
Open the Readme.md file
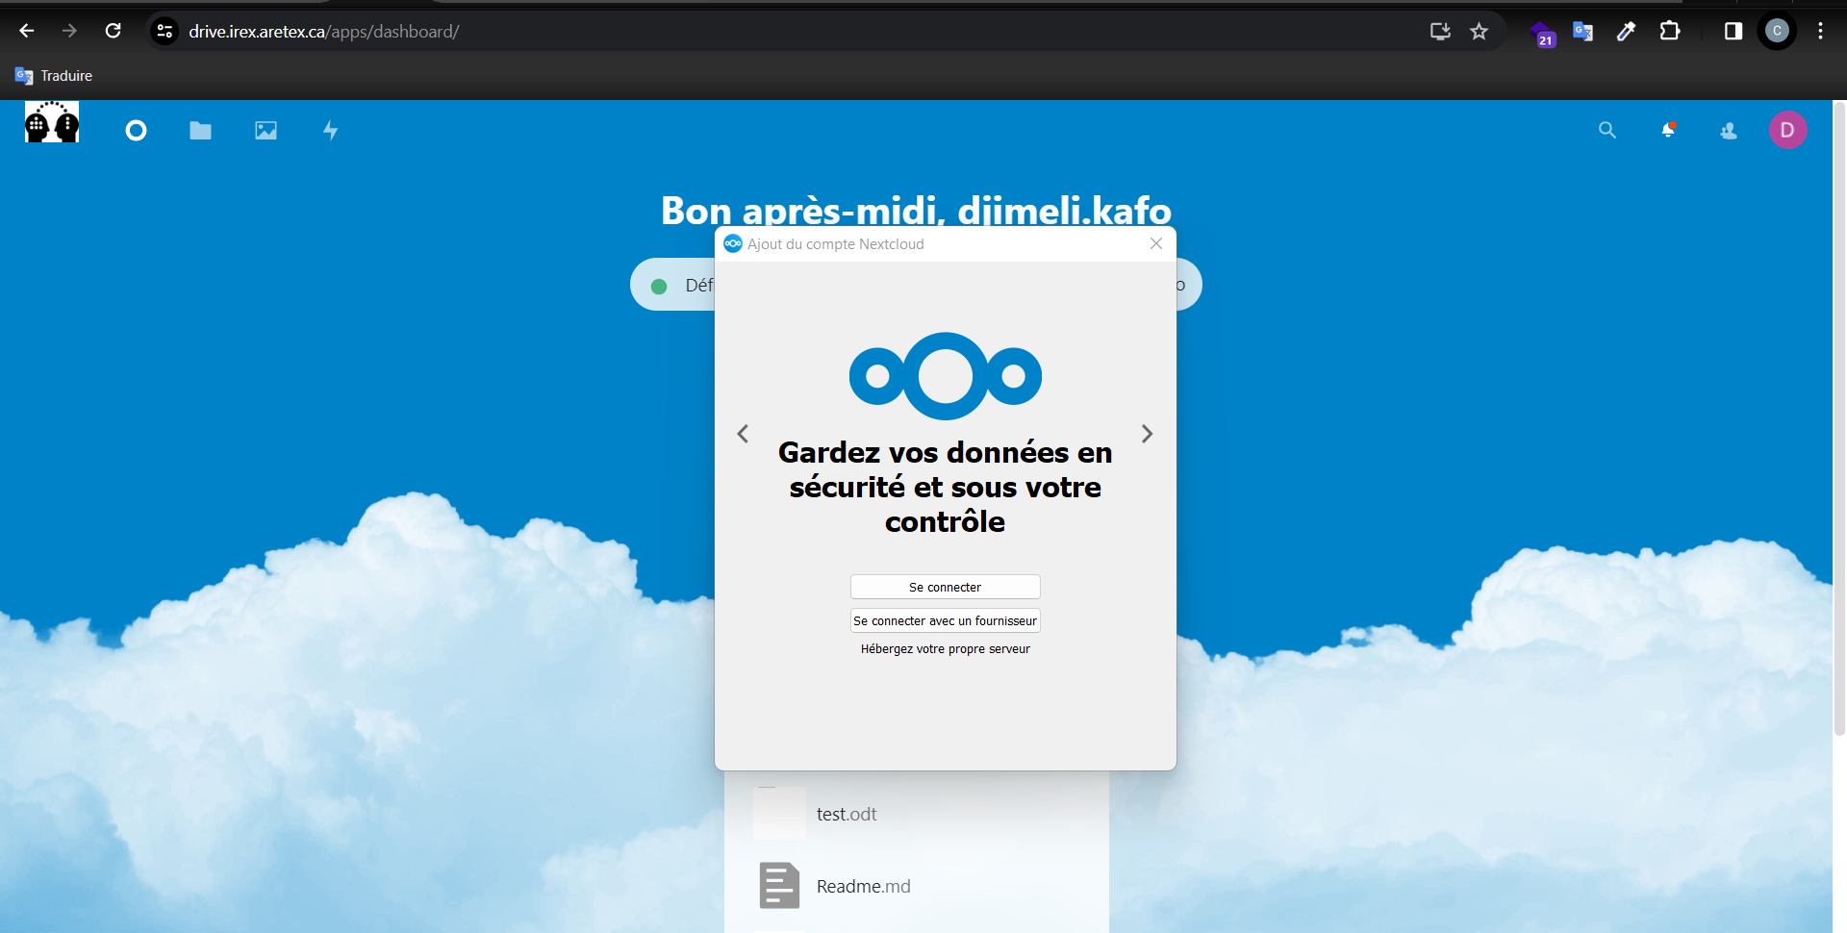tap(917, 886)
